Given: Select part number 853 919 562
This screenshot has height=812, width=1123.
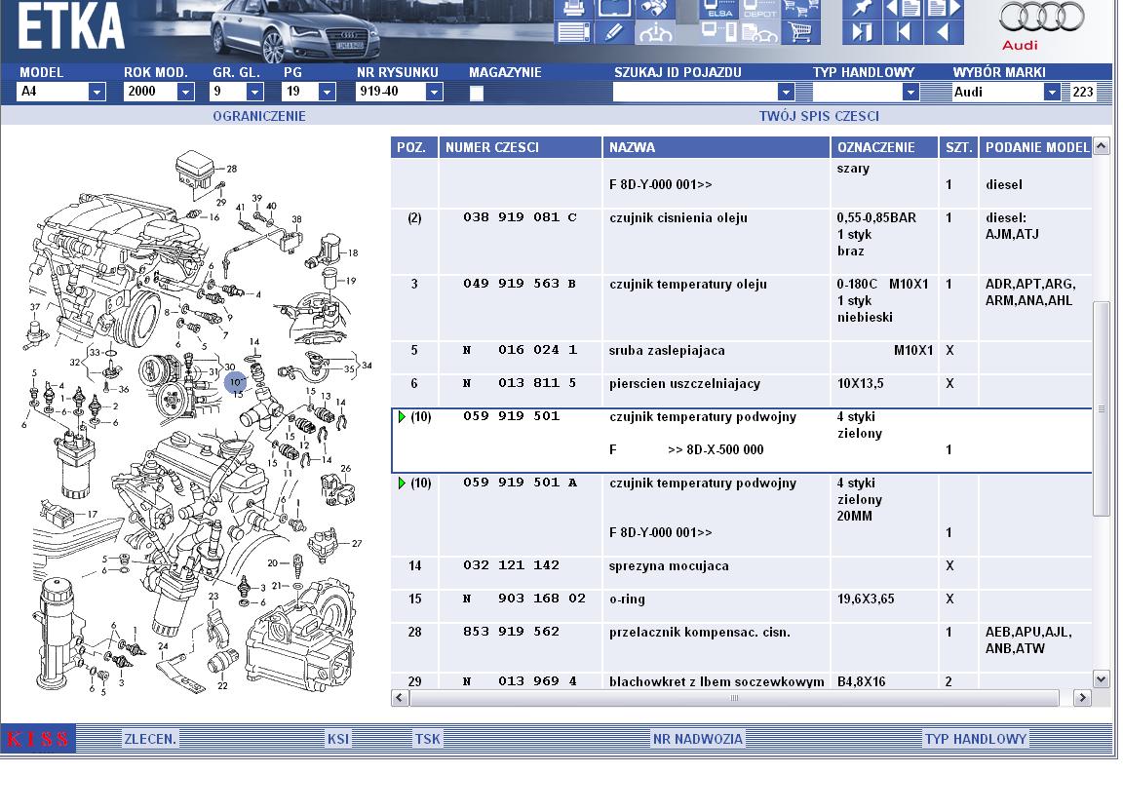Looking at the screenshot, I should tap(511, 632).
